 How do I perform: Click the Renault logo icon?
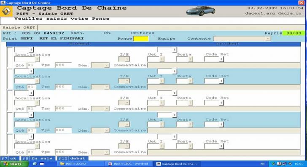click(6, 11)
